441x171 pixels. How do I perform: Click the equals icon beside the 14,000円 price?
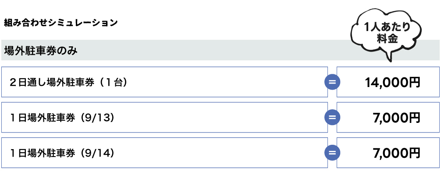pyautogui.click(x=332, y=82)
